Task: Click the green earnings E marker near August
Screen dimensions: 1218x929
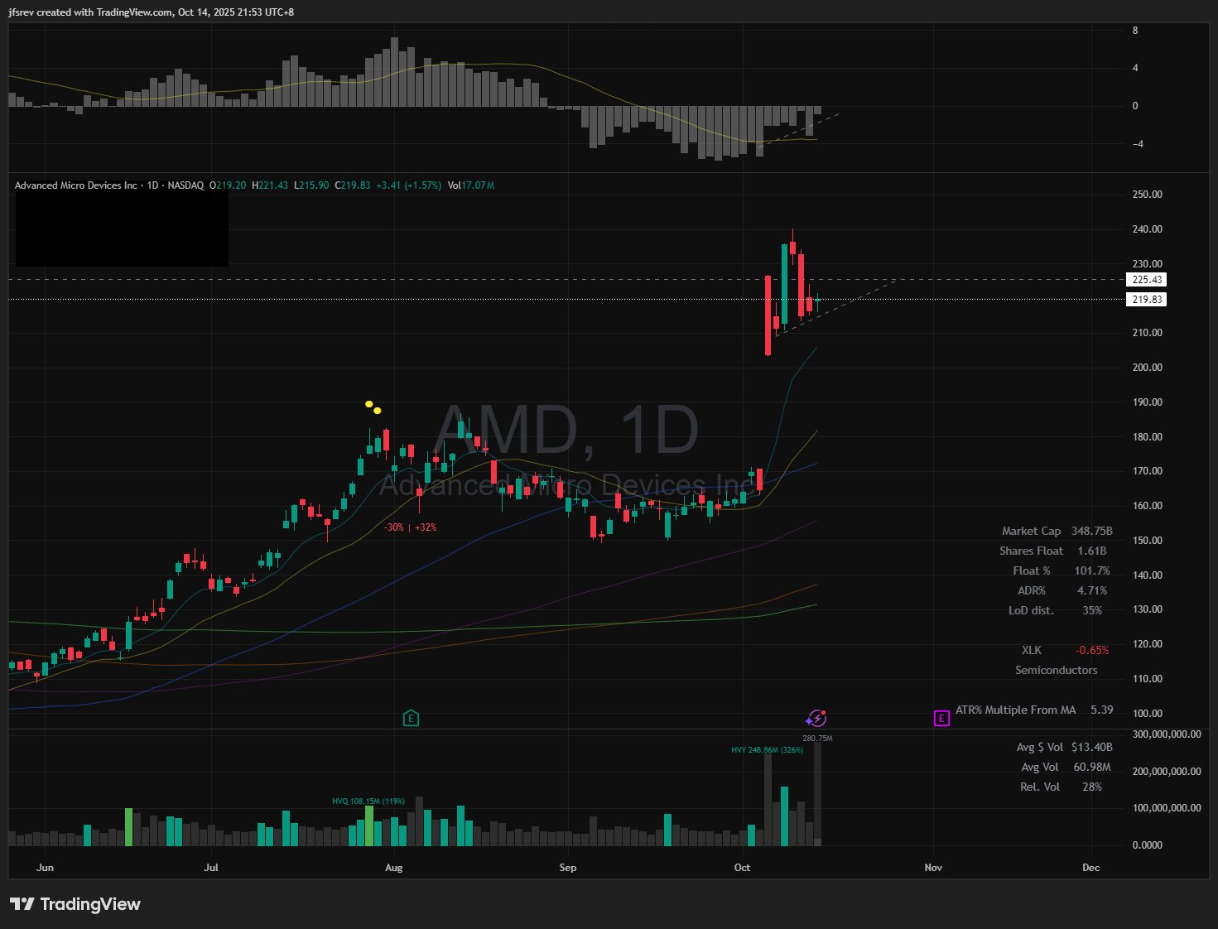Action: click(x=411, y=718)
